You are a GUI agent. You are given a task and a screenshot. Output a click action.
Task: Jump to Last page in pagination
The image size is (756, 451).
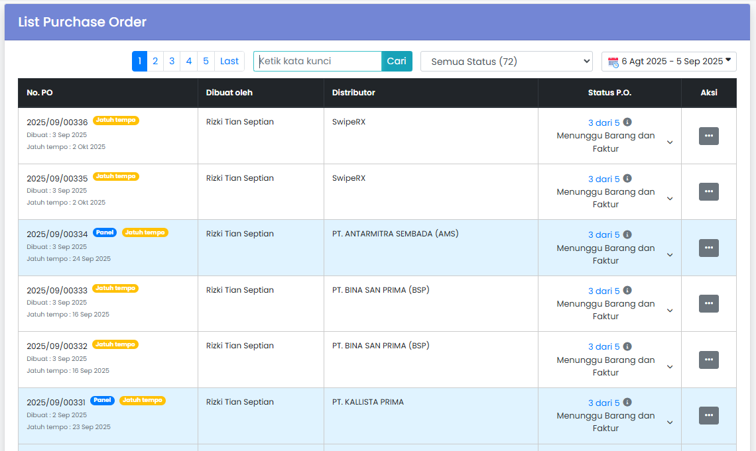(x=229, y=62)
